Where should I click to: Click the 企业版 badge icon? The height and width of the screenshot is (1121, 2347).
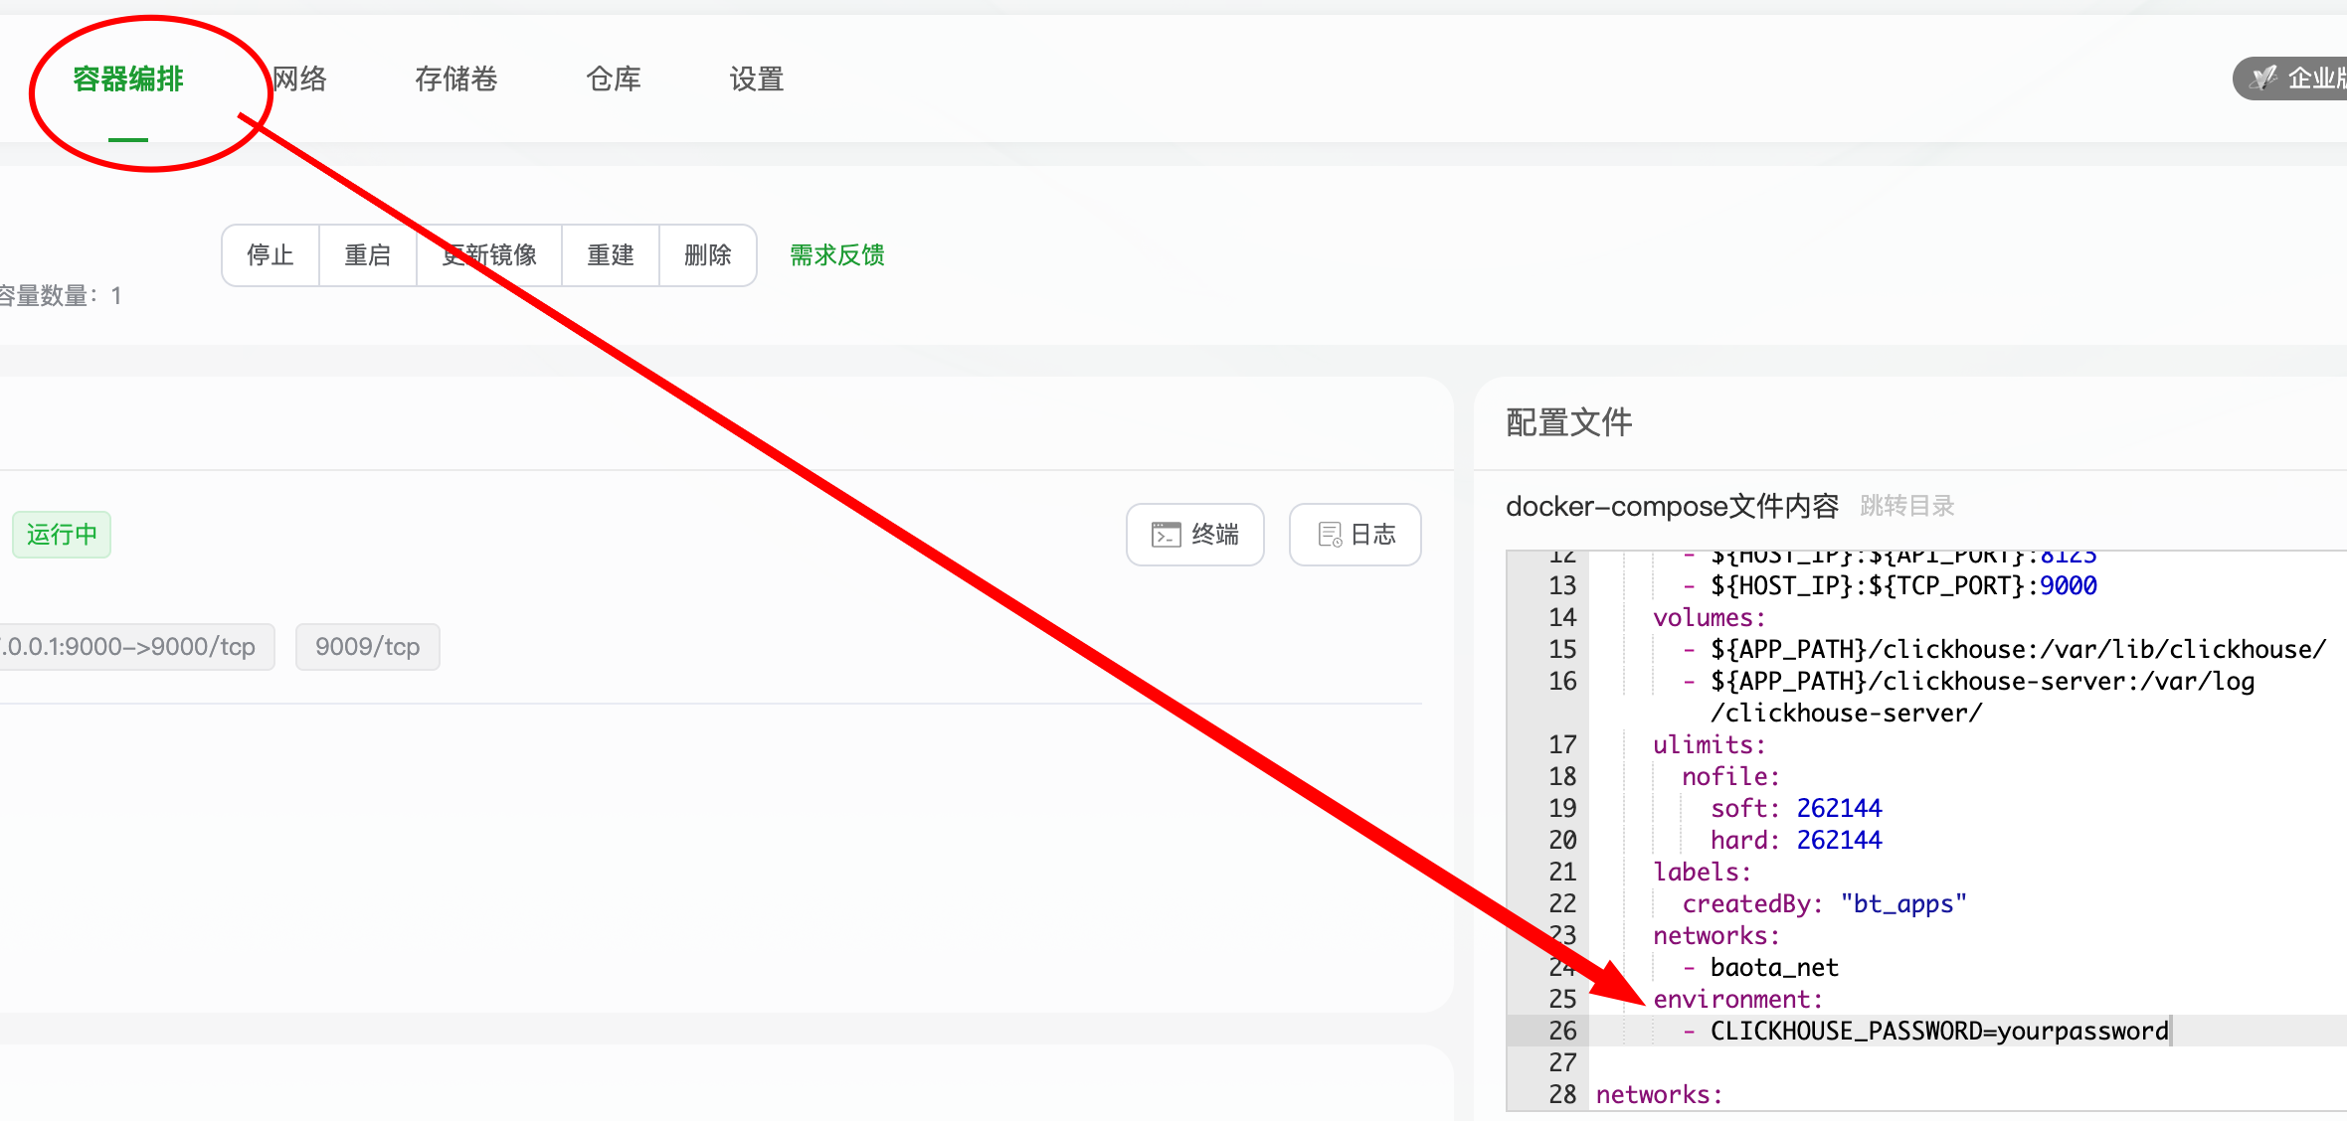(2265, 78)
